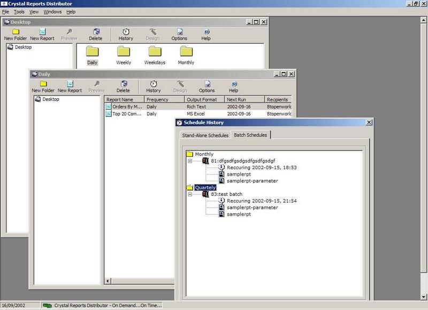The height and width of the screenshot is (310, 428).
Task: Click New Folder icon in Daily window toolbar
Action: tap(43, 84)
